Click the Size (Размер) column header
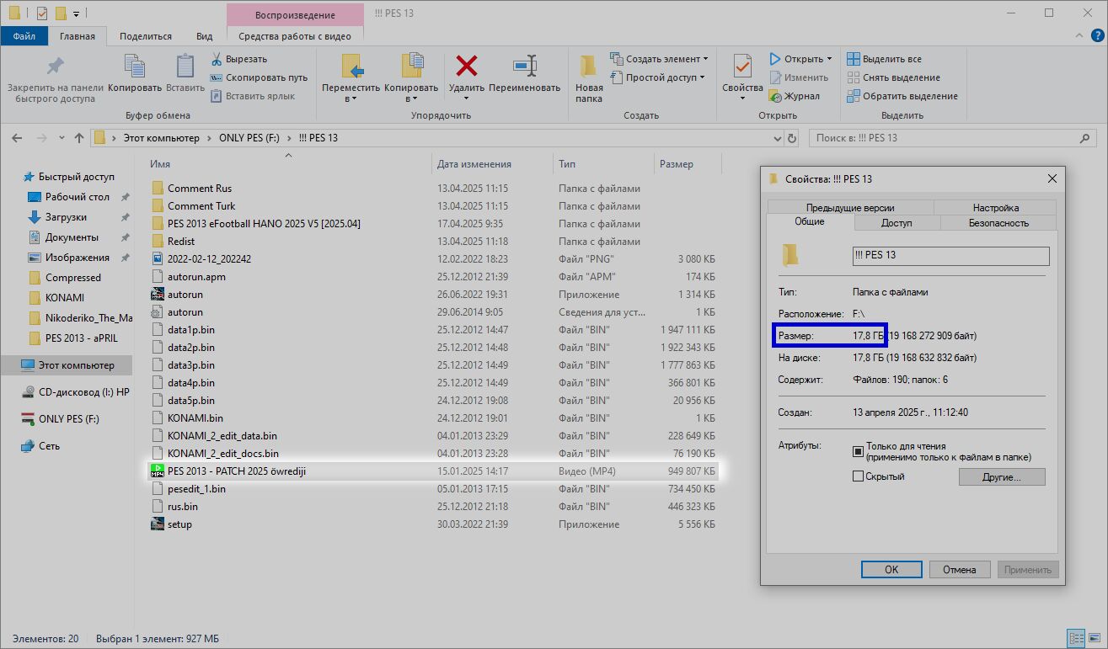 coord(687,164)
